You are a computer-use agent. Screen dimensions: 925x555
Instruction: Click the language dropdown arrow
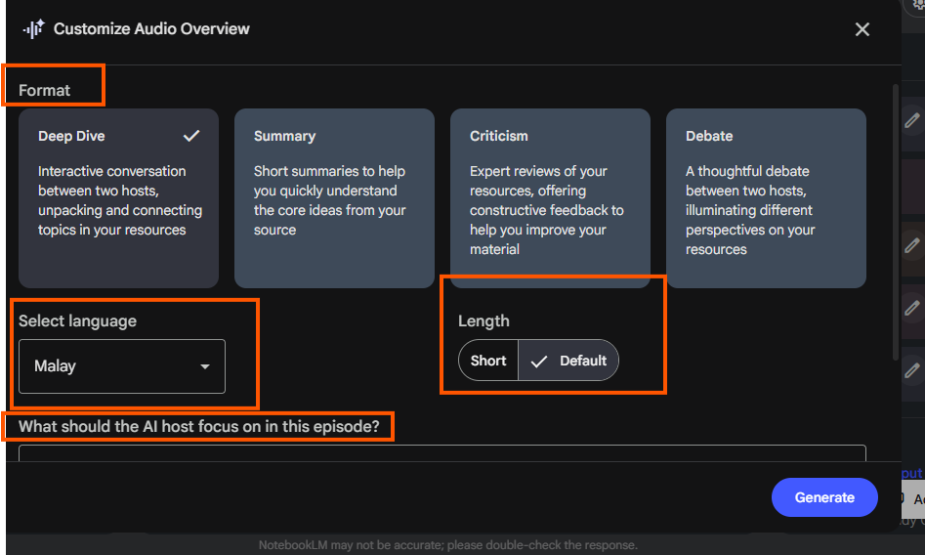pos(205,366)
